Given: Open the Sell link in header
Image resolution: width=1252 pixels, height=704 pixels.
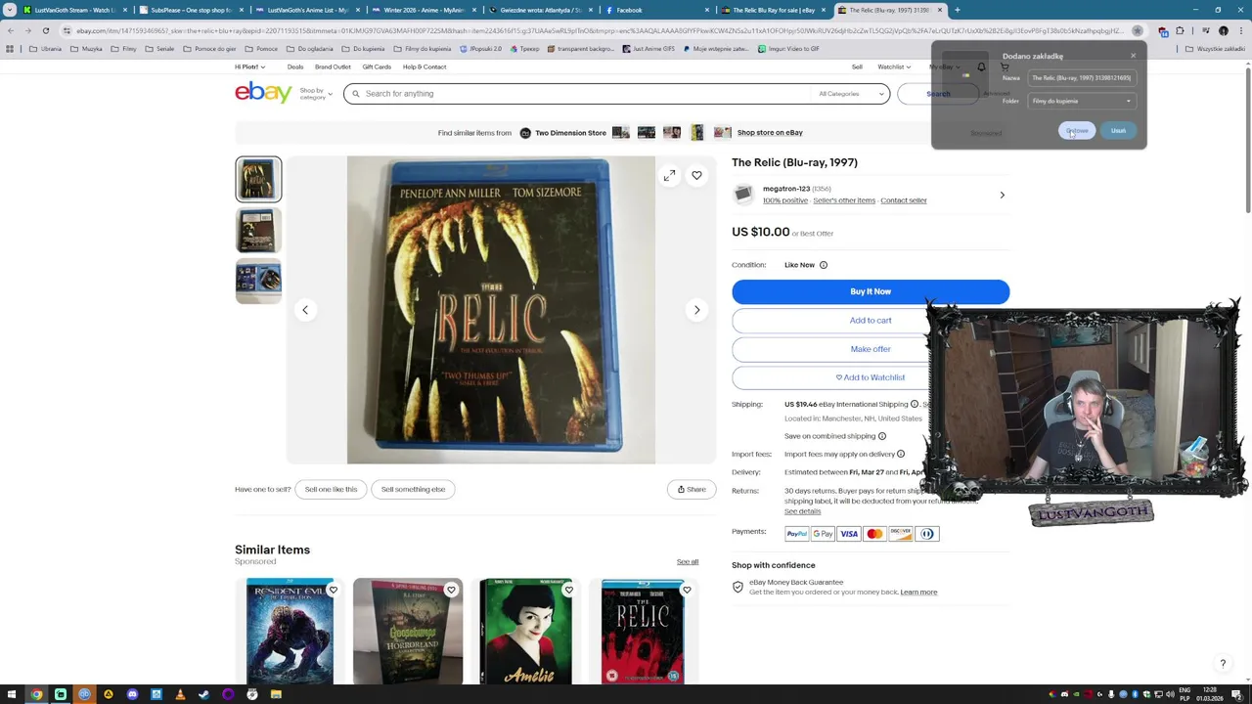Looking at the screenshot, I should pyautogui.click(x=857, y=67).
